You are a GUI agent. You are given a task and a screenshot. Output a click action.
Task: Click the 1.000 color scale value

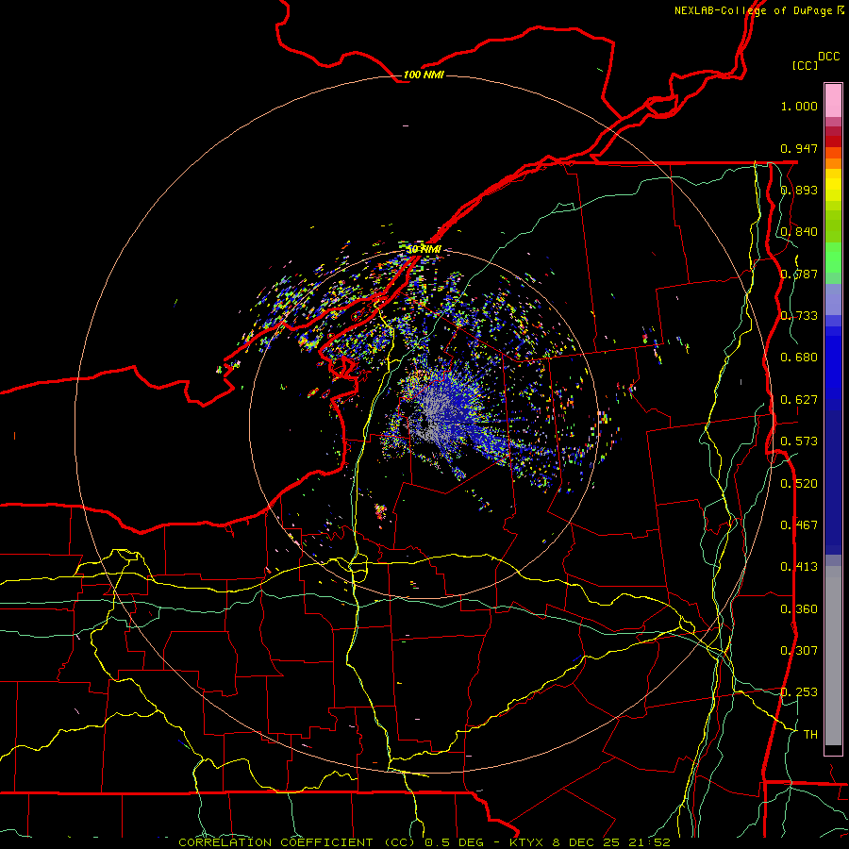click(799, 106)
